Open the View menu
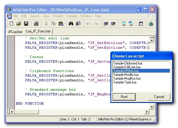 (46, 16)
